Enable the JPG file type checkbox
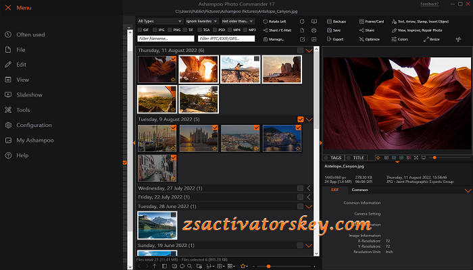The image size is (473, 270). [x=155, y=30]
